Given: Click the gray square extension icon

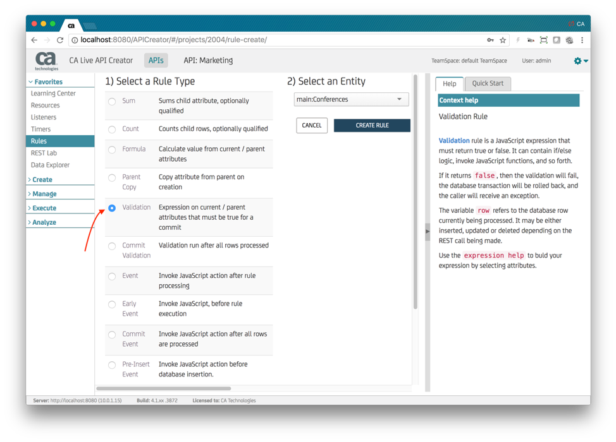Looking at the screenshot, I should (x=557, y=40).
